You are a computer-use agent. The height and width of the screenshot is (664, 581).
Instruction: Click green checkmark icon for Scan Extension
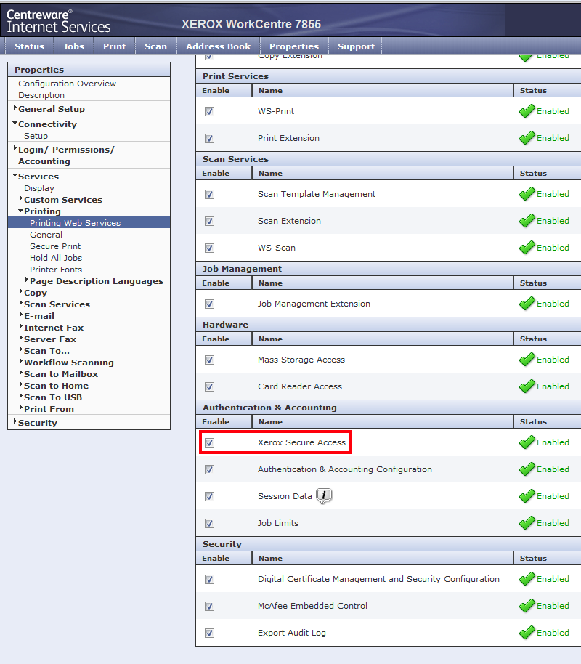527,221
